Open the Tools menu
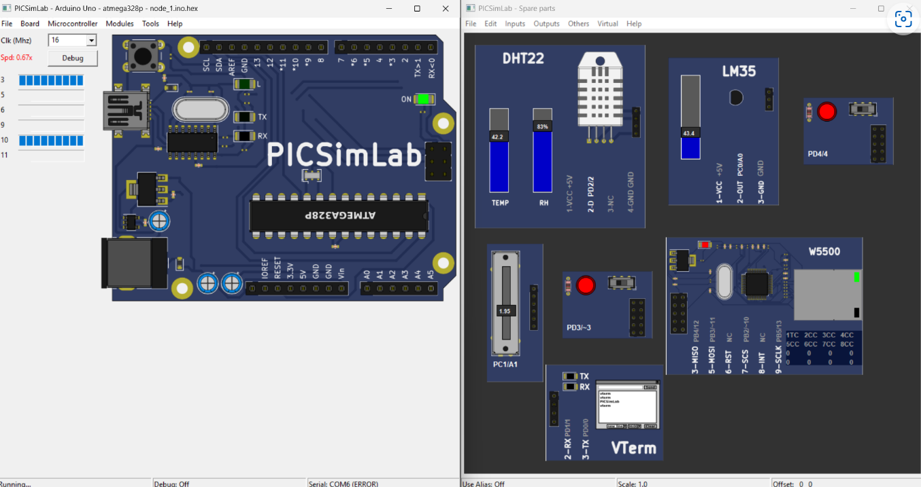Screen dimensions: 921x487 point(150,24)
